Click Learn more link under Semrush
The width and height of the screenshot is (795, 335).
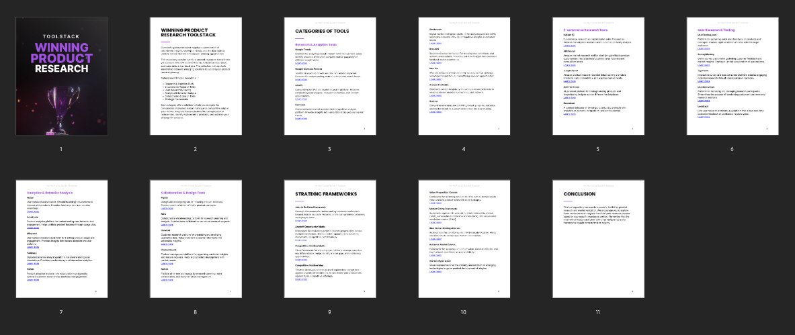coord(301,118)
